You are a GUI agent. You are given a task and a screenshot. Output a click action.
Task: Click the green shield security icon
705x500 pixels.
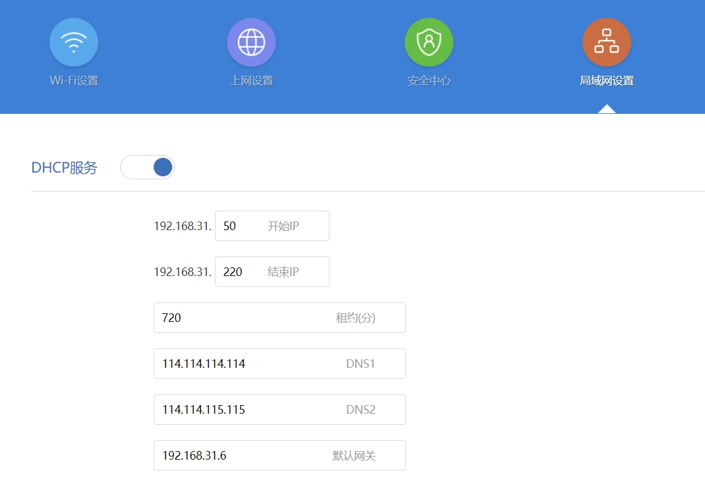pyautogui.click(x=429, y=42)
